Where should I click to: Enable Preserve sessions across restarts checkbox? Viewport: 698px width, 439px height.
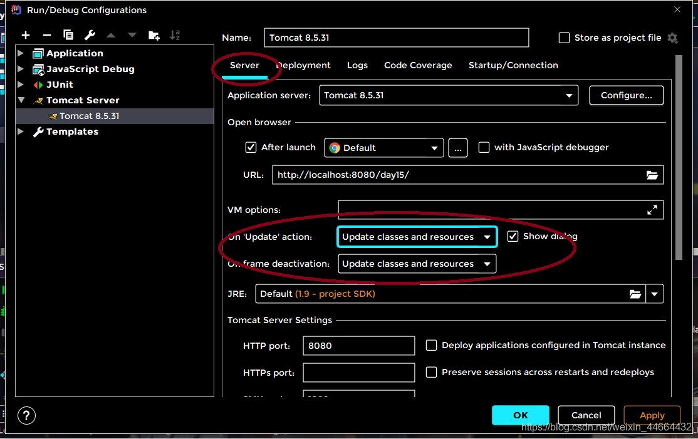pos(431,372)
